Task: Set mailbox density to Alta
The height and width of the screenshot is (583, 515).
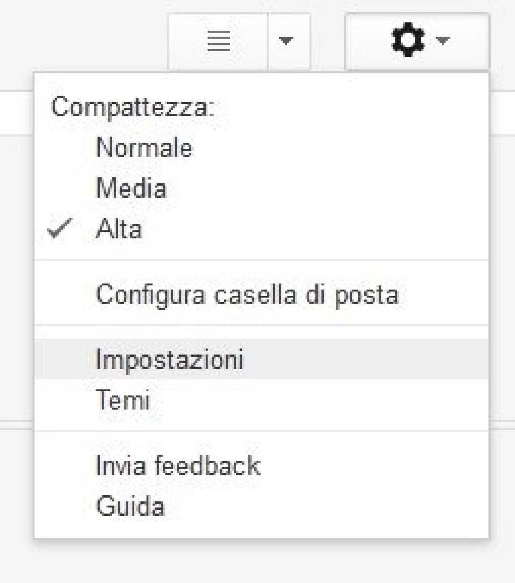Action: [120, 228]
